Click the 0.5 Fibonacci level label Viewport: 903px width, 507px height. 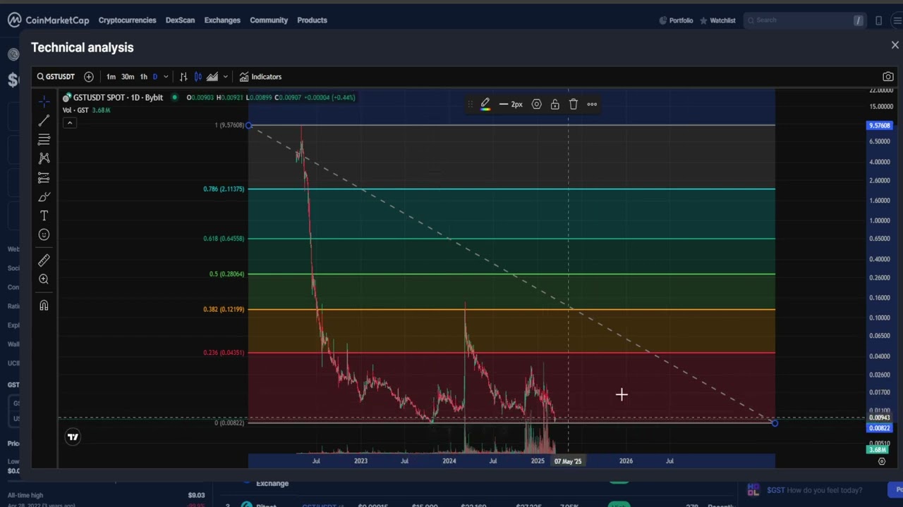(x=226, y=274)
